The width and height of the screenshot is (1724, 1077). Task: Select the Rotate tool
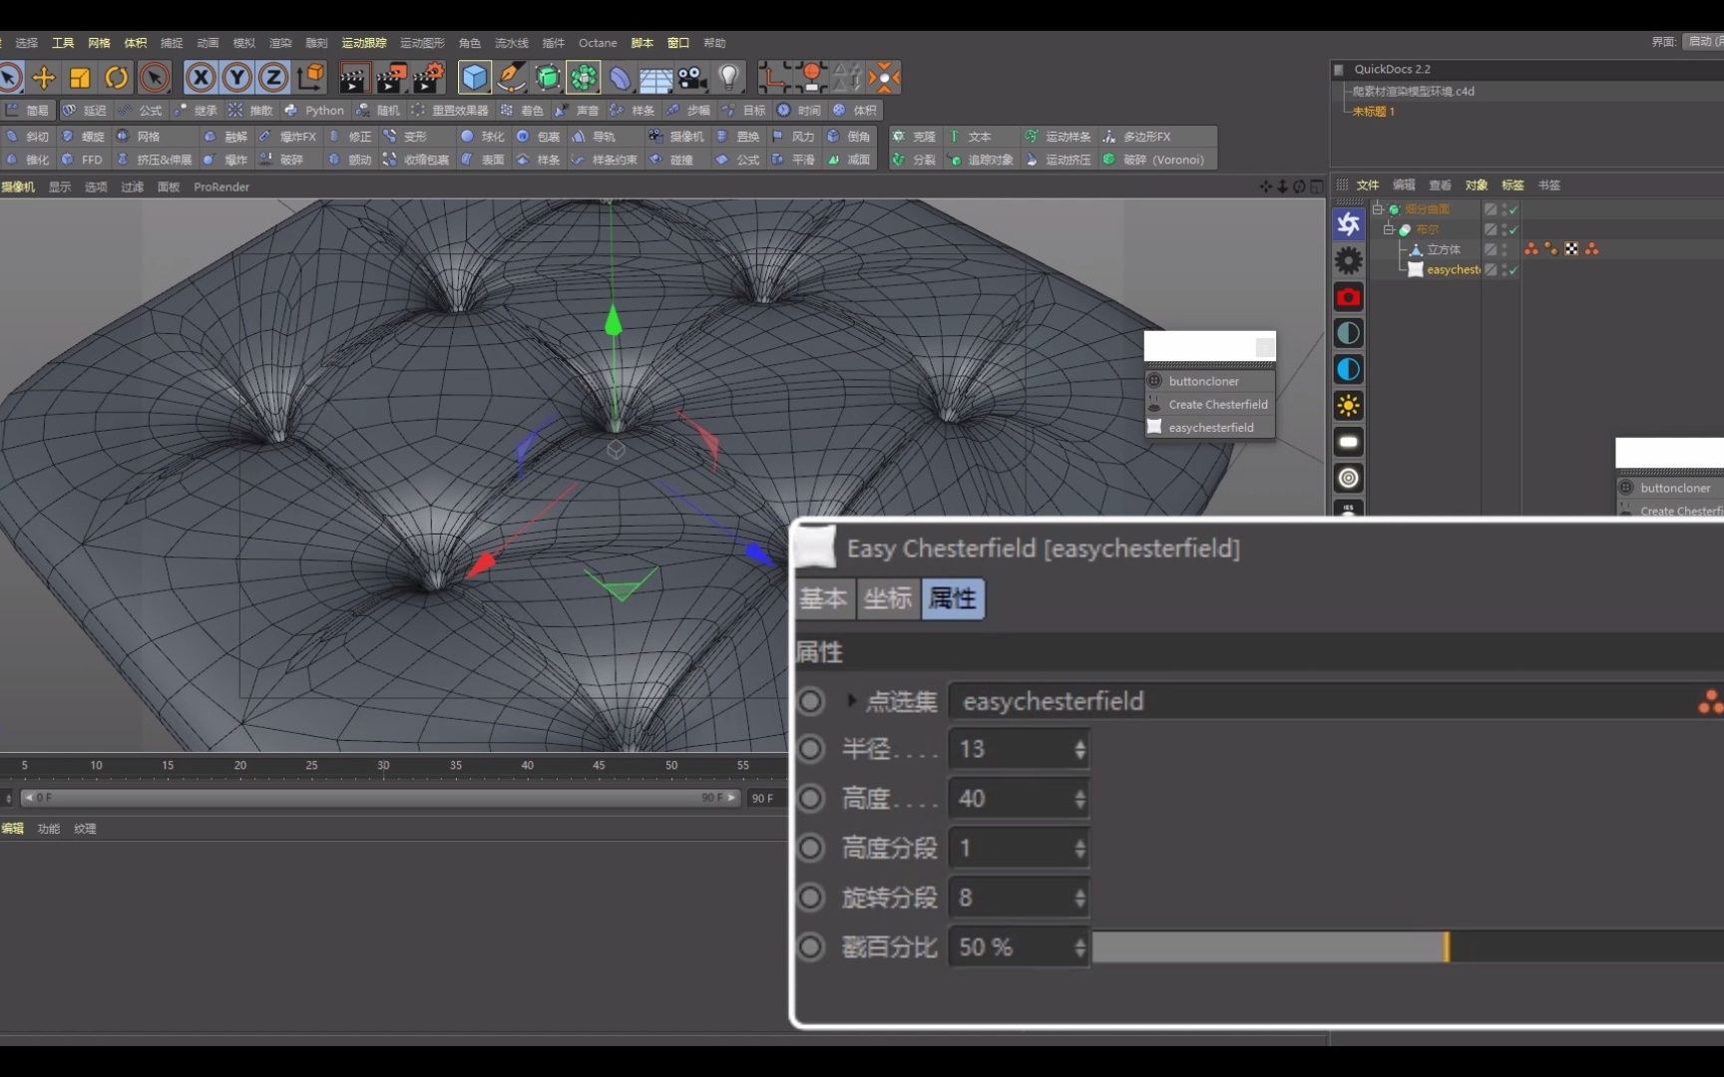pyautogui.click(x=117, y=77)
